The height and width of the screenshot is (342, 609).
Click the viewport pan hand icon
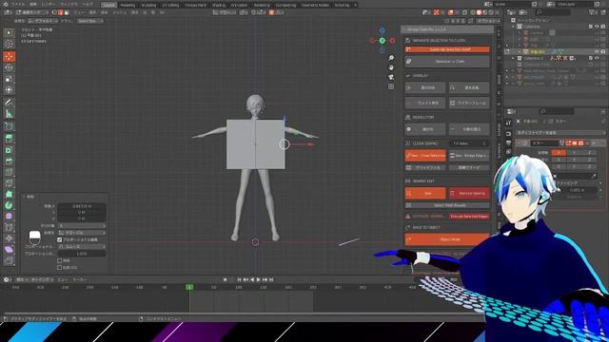click(391, 67)
